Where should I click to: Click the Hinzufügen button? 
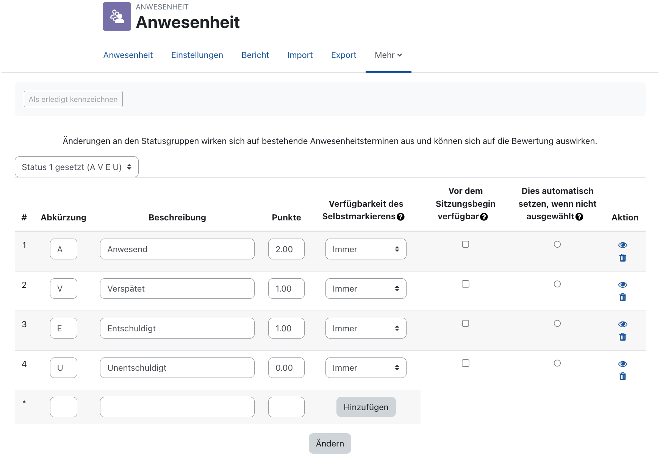point(366,407)
